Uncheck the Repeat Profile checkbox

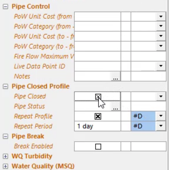click(98, 117)
